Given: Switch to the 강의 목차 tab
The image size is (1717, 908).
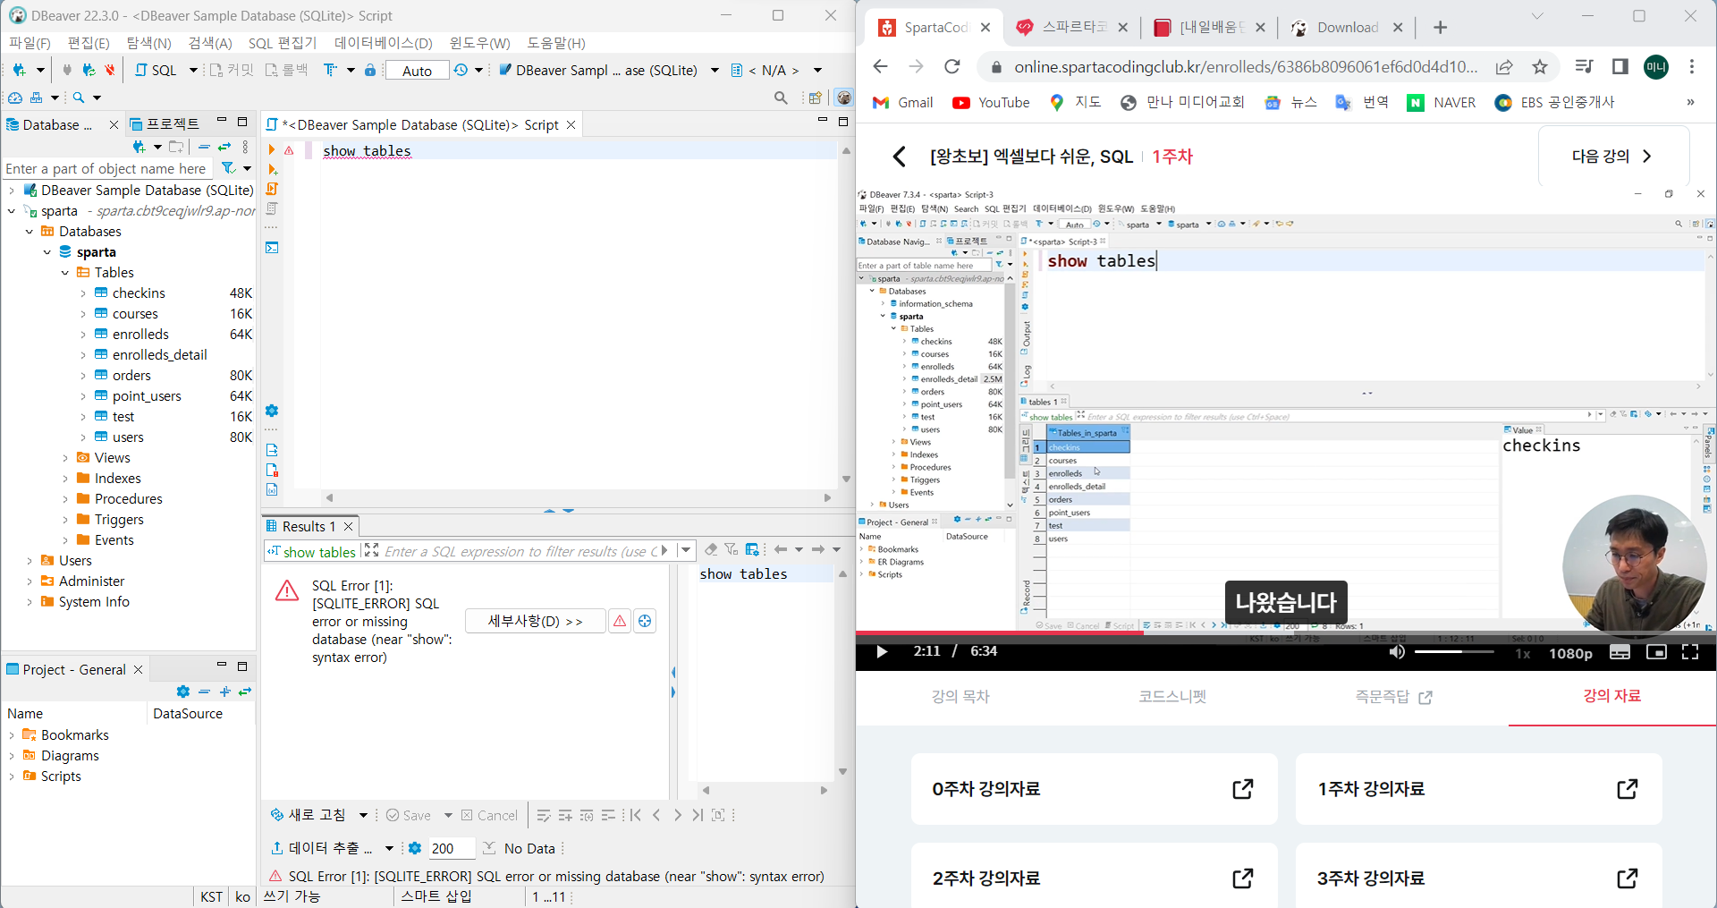Looking at the screenshot, I should pyautogui.click(x=960, y=696).
